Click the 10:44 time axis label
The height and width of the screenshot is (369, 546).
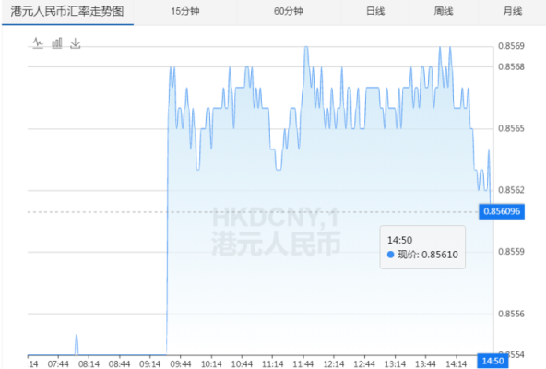[x=242, y=364]
